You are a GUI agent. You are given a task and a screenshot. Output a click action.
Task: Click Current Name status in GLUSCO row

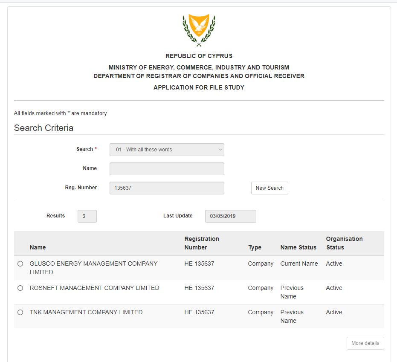(x=299, y=264)
